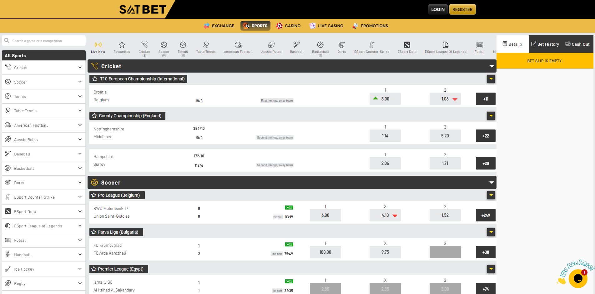Open Live Now sports filter icon
The height and width of the screenshot is (294, 595).
98,45
